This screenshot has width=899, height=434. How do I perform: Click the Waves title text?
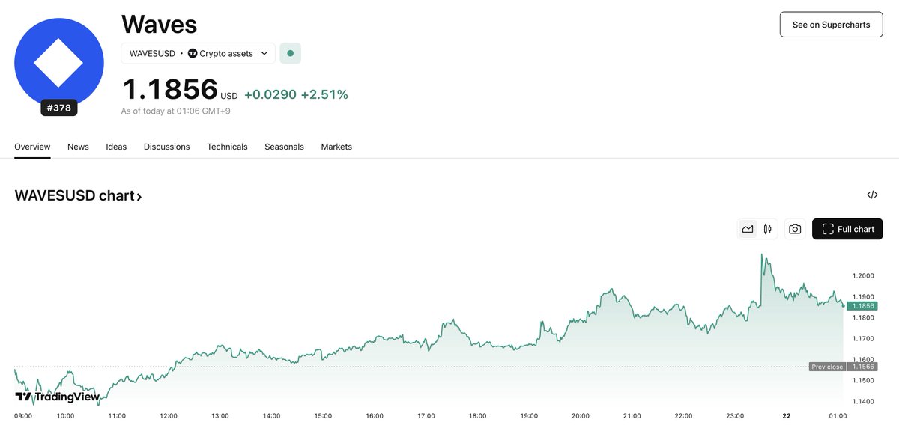click(x=159, y=24)
